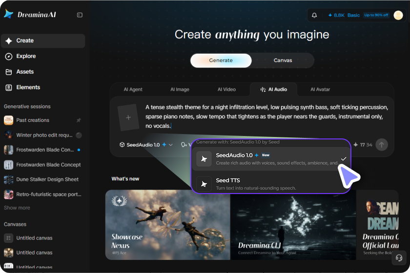Open Frostwarden Blade Concept session

(42, 165)
